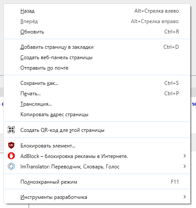This screenshot has width=196, height=208.
Task: Choose Печать... menu entry
Action: (97, 94)
